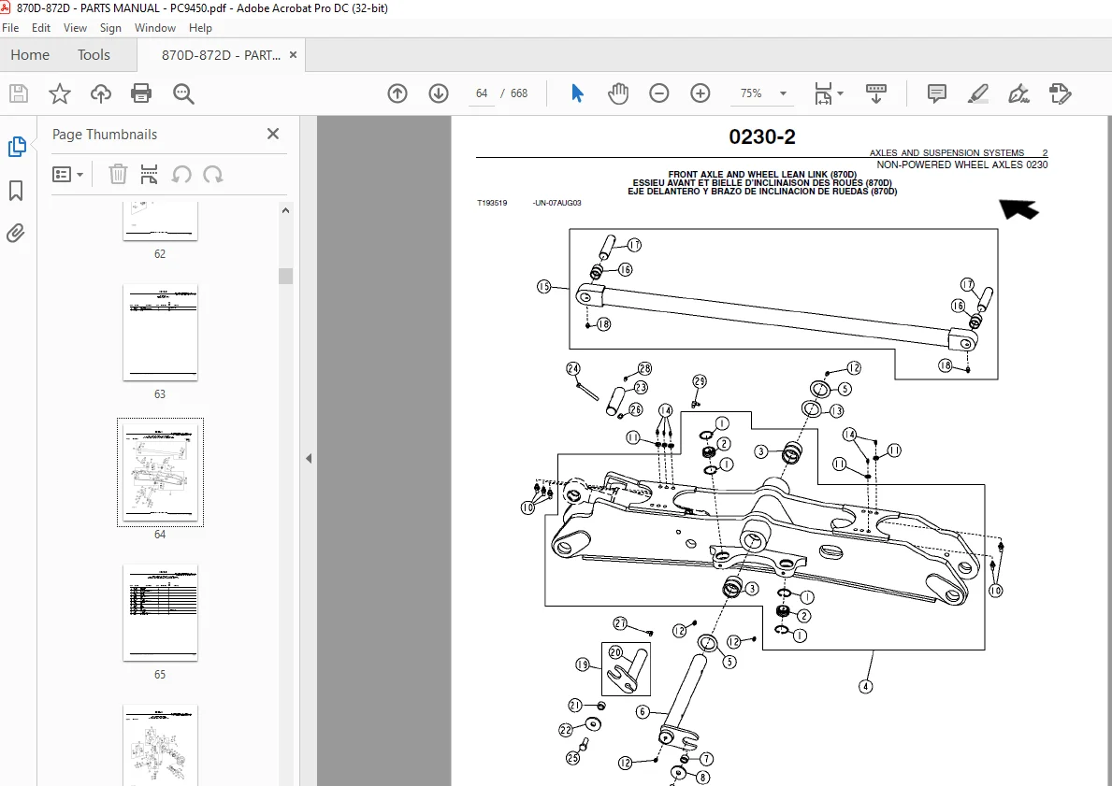Open the Page Thumbnails sidebar icon
The height and width of the screenshot is (786, 1112).
pyautogui.click(x=16, y=147)
